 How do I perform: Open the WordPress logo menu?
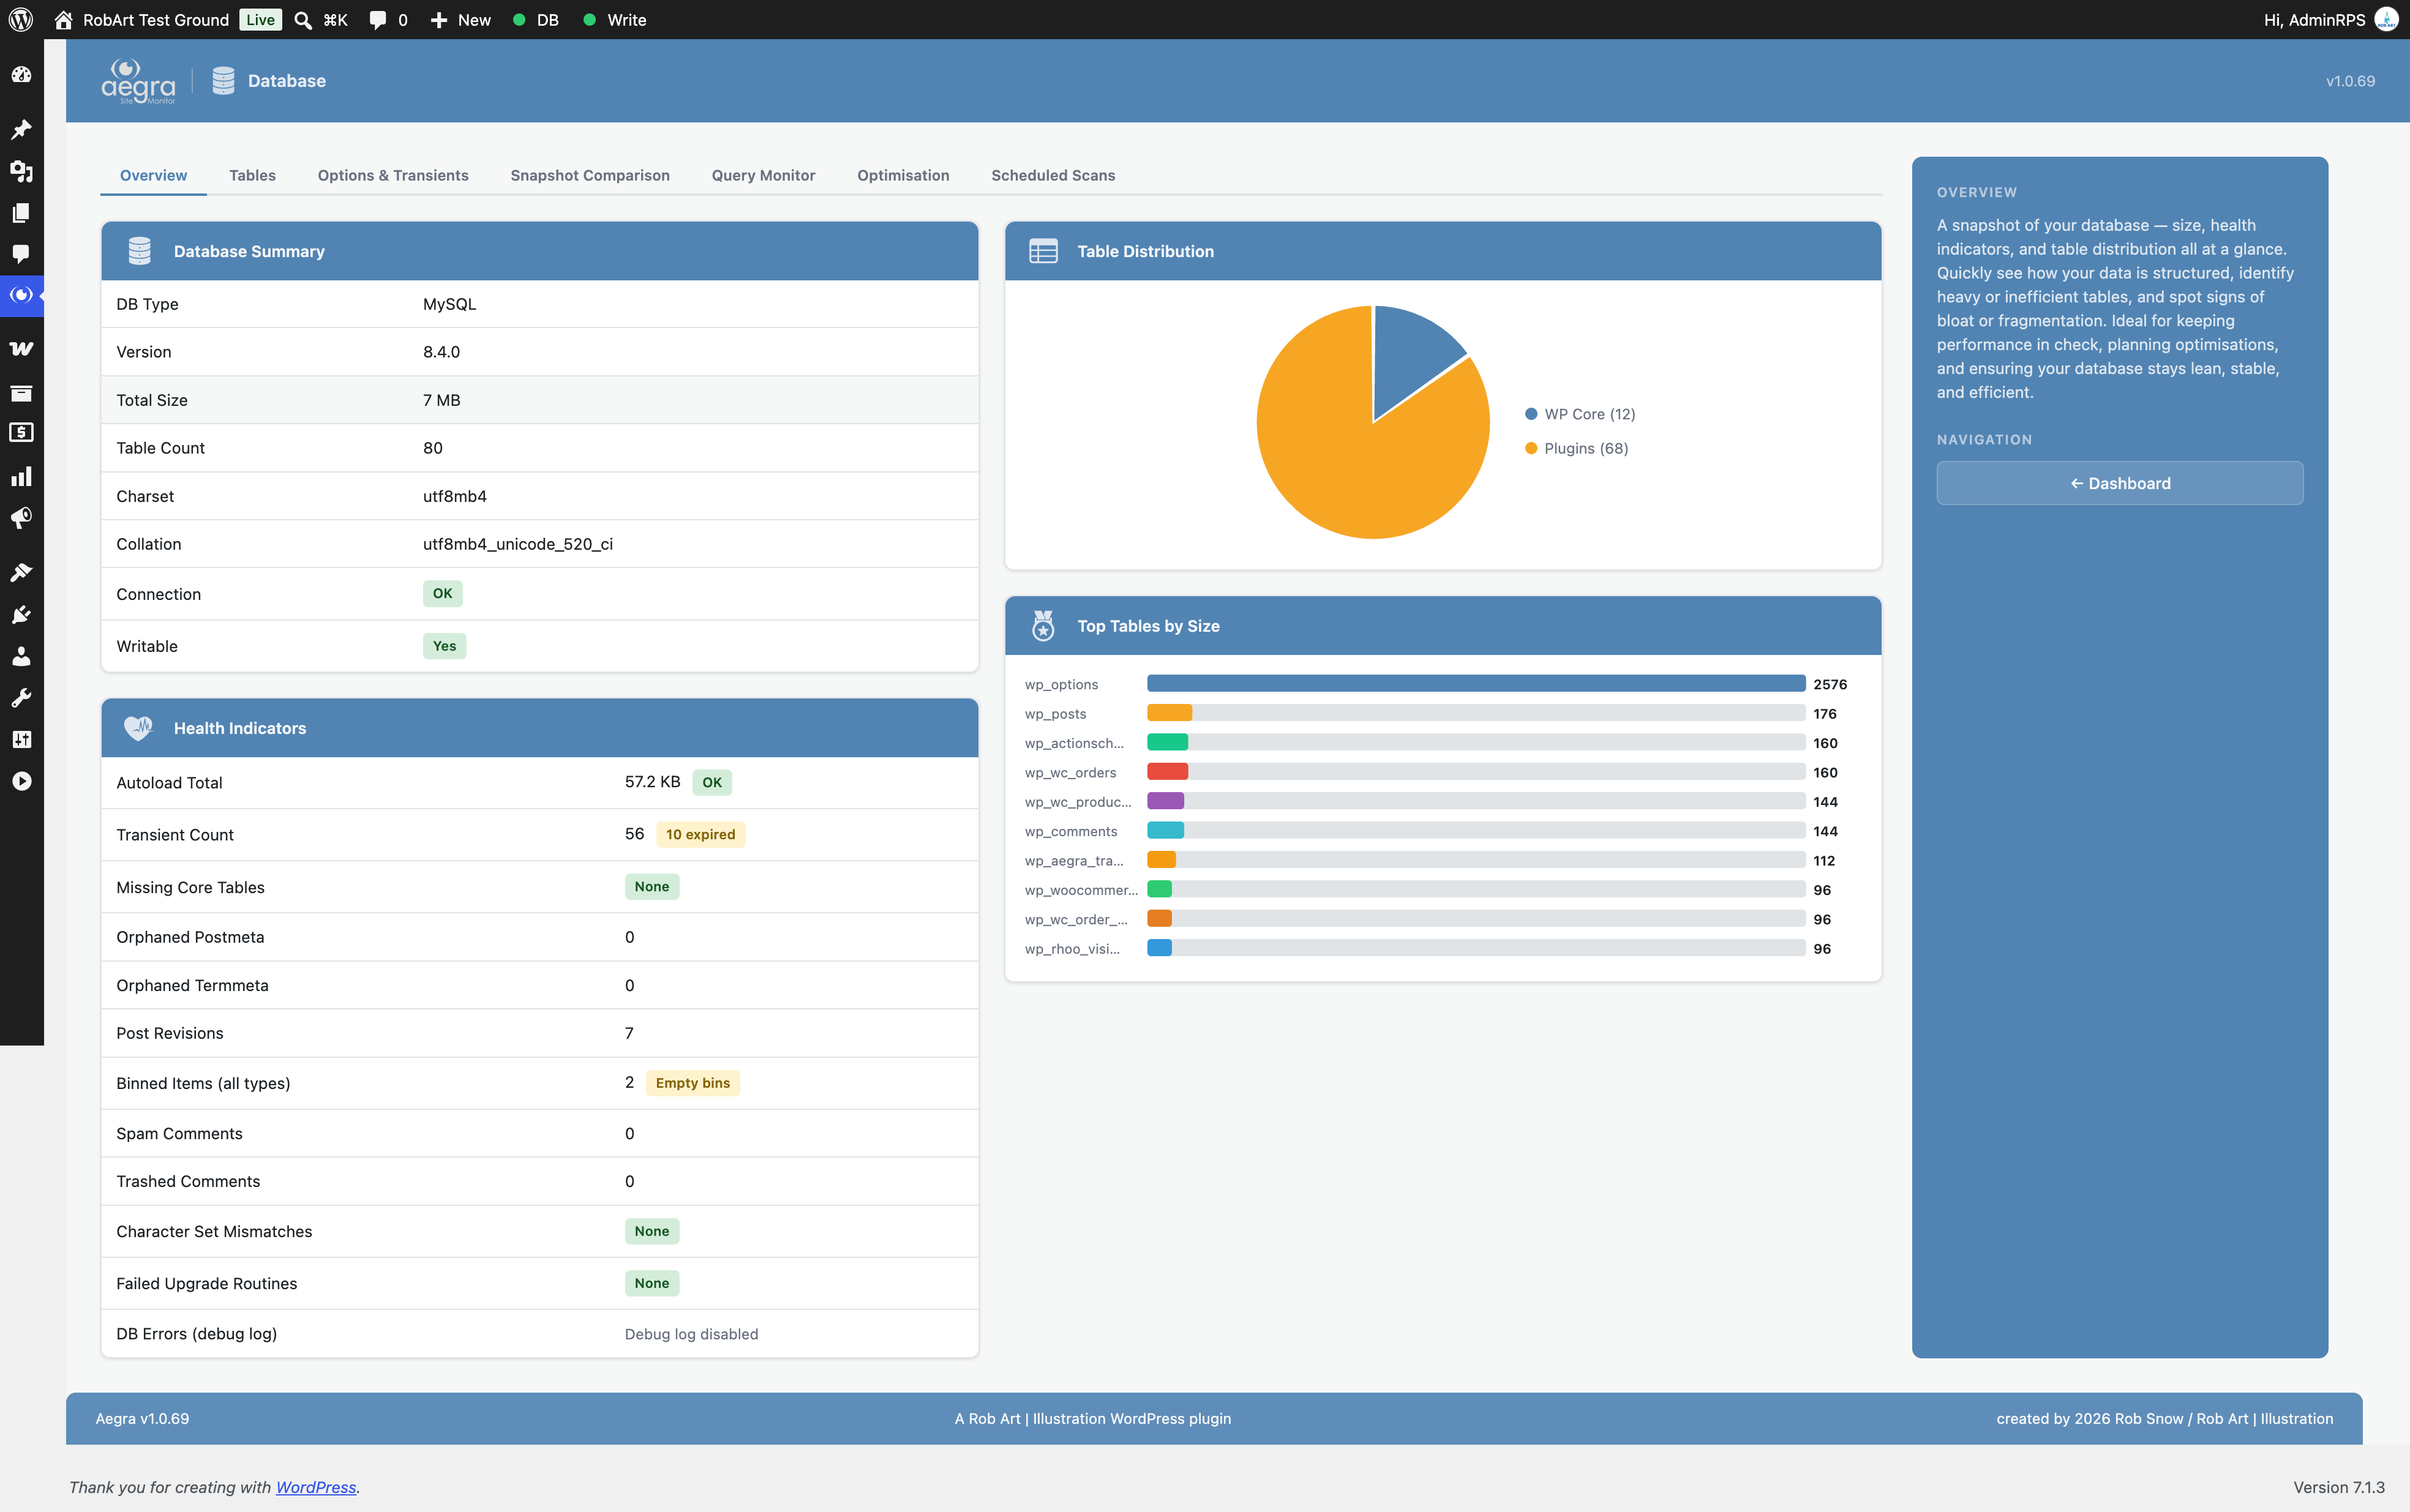[21, 20]
